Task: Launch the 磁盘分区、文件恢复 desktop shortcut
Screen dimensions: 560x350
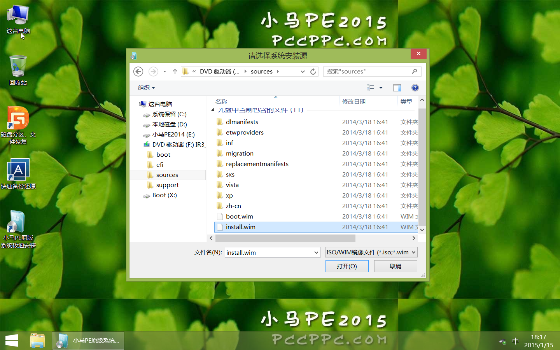Action: [18, 126]
